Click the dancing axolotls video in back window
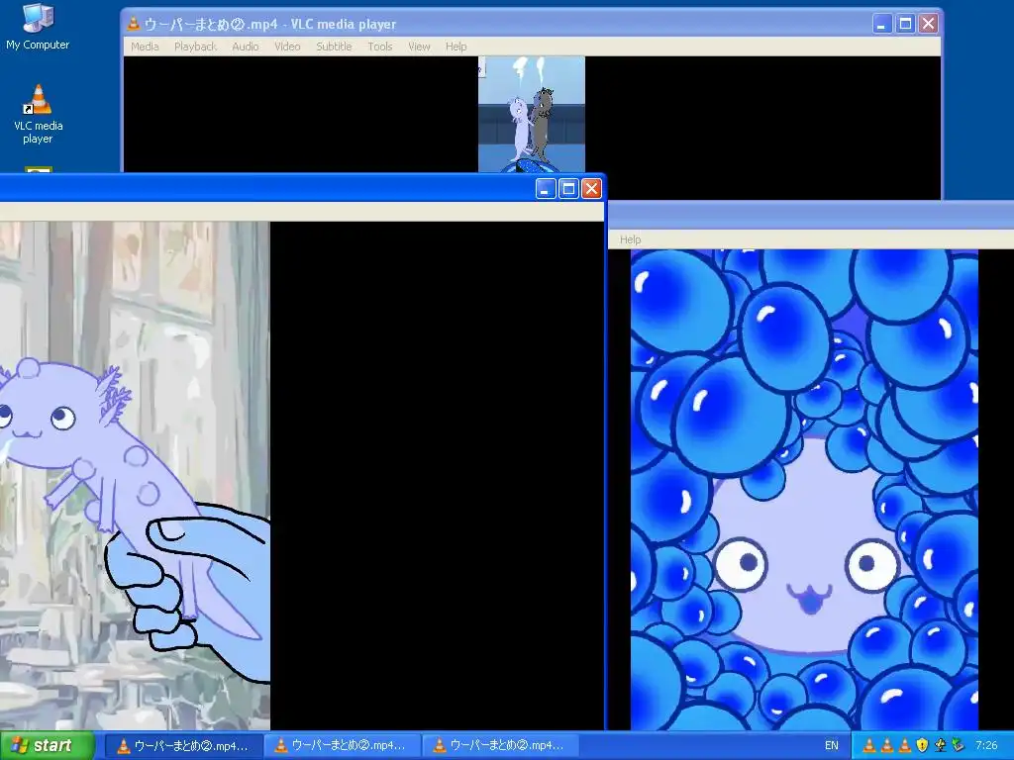Viewport: 1014px width, 760px height. tap(532, 115)
